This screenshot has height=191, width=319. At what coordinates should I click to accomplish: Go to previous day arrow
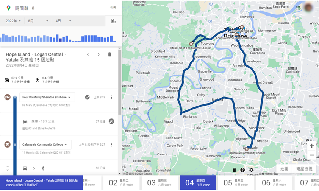[88, 54]
